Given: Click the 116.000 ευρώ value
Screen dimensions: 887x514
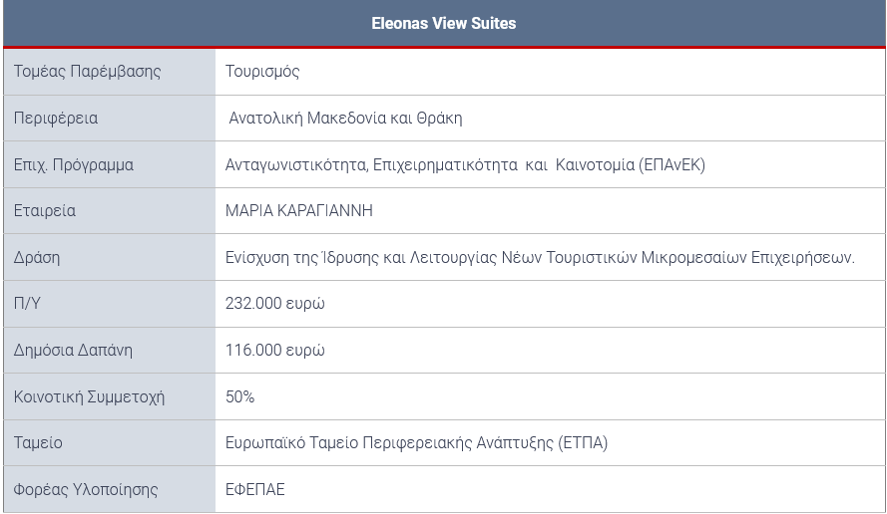Looking at the screenshot, I should coord(275,351).
